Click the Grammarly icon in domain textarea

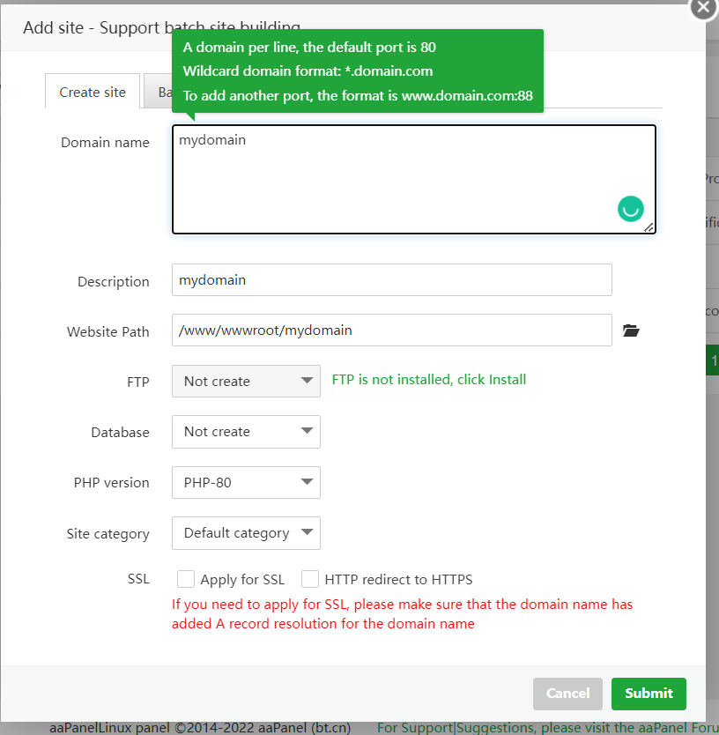coord(631,209)
